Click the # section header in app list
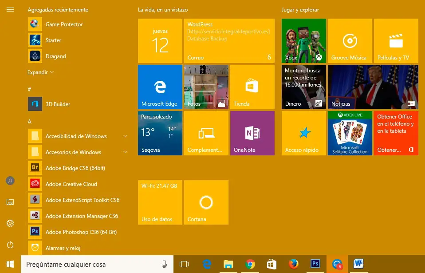This screenshot has width=425, height=273. tap(30, 89)
